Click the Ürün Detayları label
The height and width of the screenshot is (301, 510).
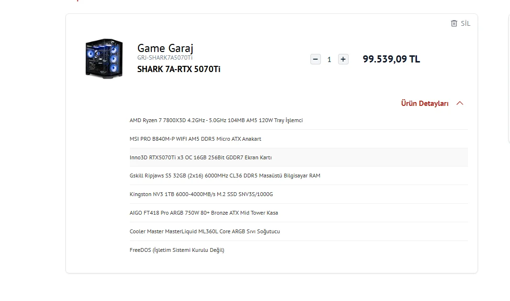(x=425, y=104)
